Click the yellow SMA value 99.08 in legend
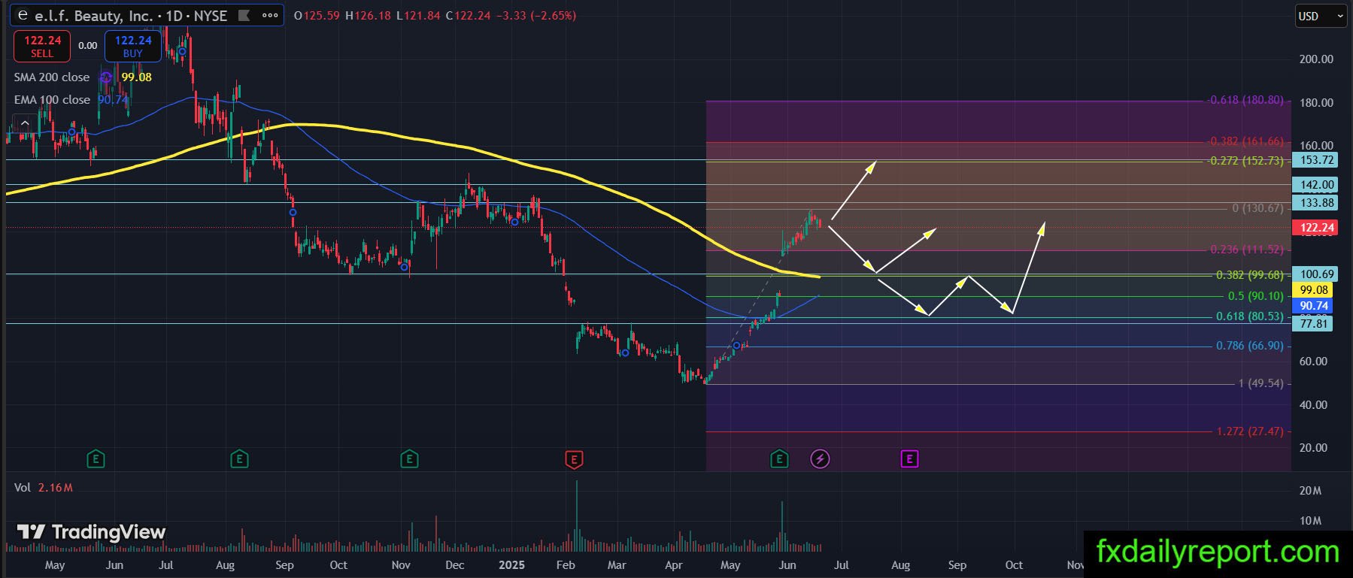 click(x=137, y=77)
